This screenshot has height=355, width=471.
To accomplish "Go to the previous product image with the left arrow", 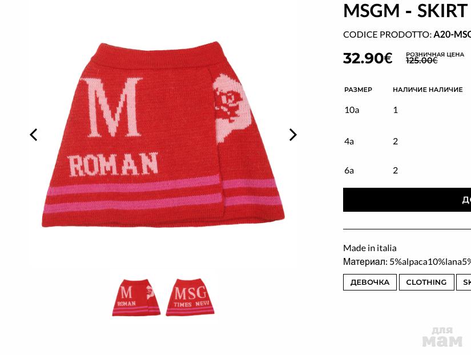I will 33,135.
